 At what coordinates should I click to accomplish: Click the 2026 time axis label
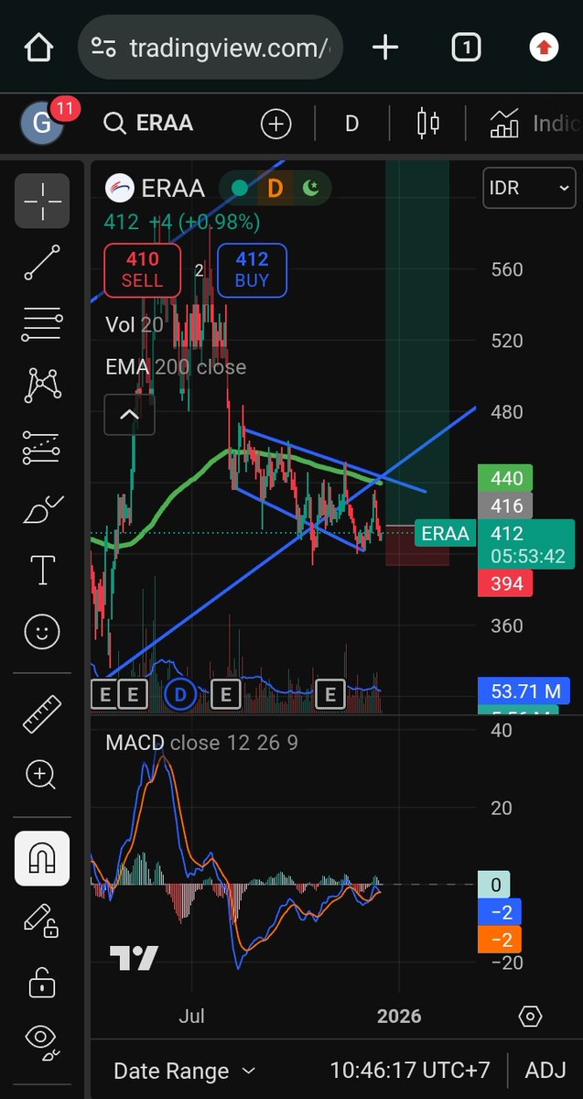pyautogui.click(x=399, y=1016)
